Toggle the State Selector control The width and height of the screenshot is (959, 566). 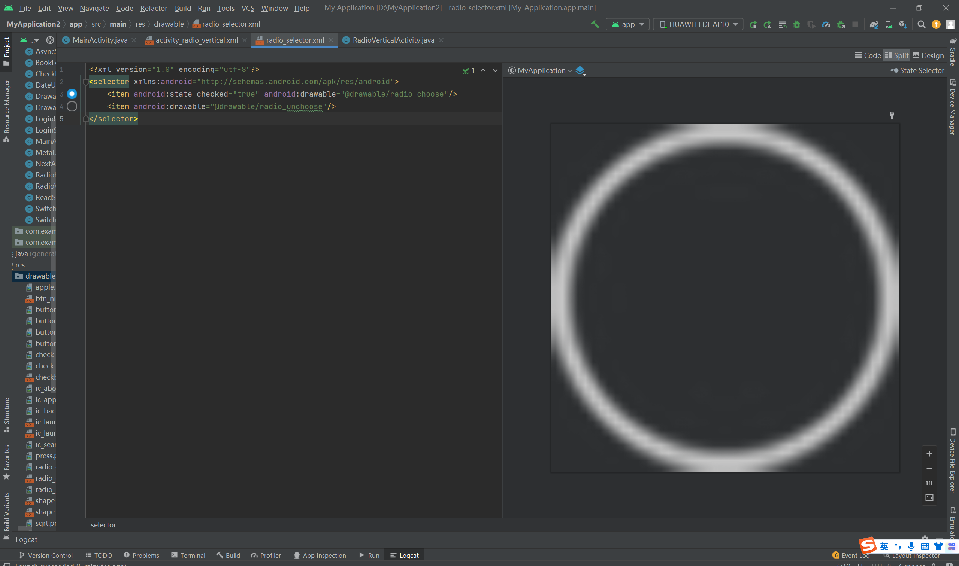pyautogui.click(x=917, y=70)
